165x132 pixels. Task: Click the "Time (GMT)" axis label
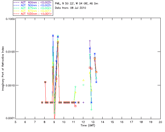[88, 126]
